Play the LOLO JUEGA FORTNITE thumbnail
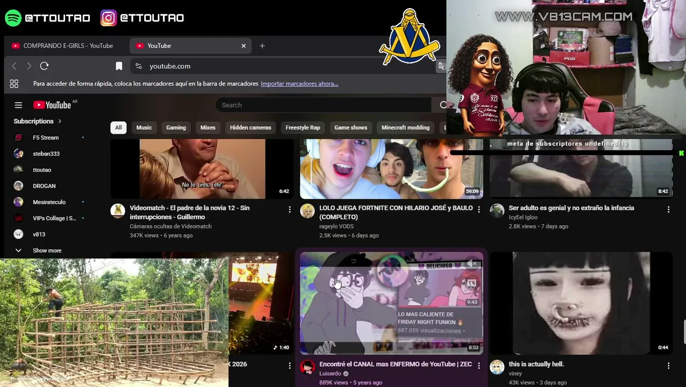The image size is (686, 387). click(x=391, y=169)
